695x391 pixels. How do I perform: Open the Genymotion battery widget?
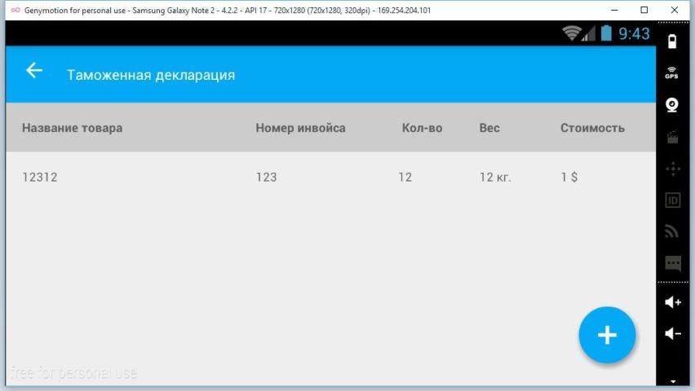672,41
